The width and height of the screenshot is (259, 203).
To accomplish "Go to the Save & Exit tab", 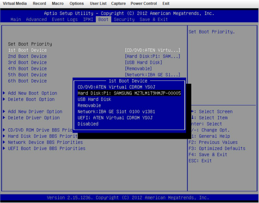I will (153, 20).
